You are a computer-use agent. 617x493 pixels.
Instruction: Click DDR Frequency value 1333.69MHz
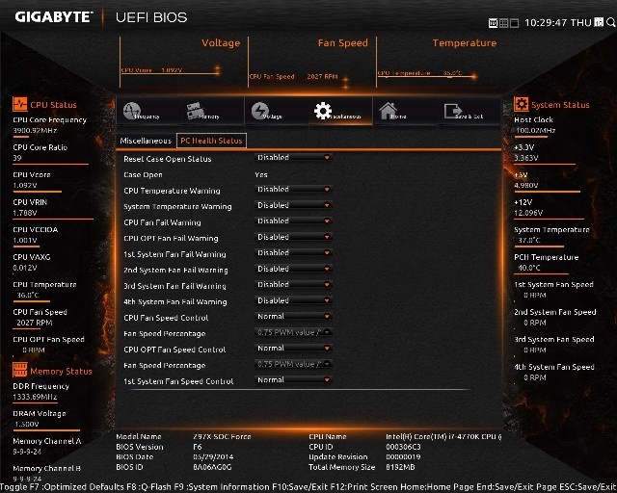(35, 397)
